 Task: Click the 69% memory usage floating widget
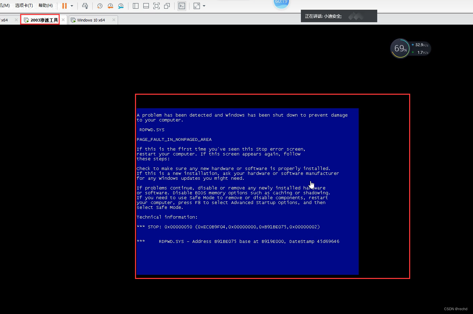click(400, 49)
